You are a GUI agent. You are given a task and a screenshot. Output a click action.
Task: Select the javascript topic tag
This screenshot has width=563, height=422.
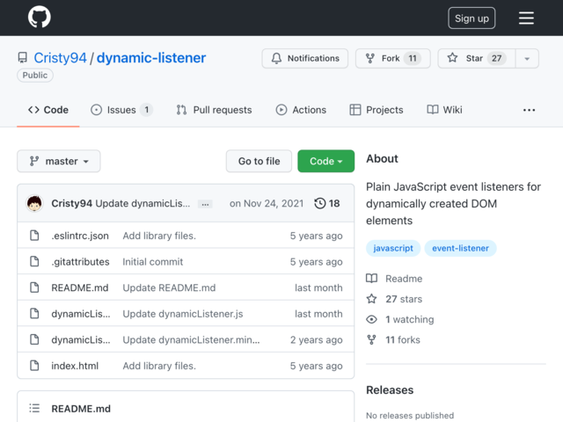point(393,248)
